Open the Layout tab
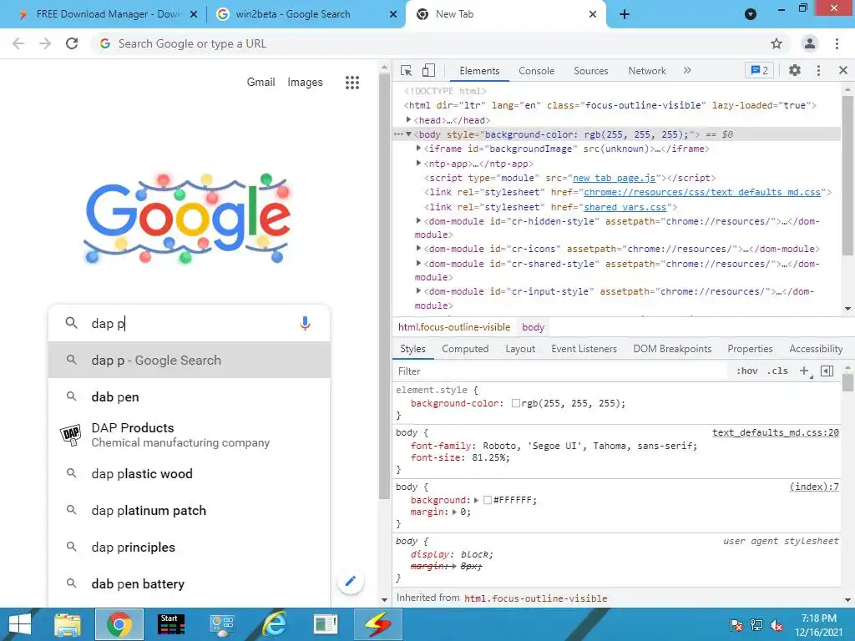Viewport: 855px width, 641px height. tap(519, 349)
